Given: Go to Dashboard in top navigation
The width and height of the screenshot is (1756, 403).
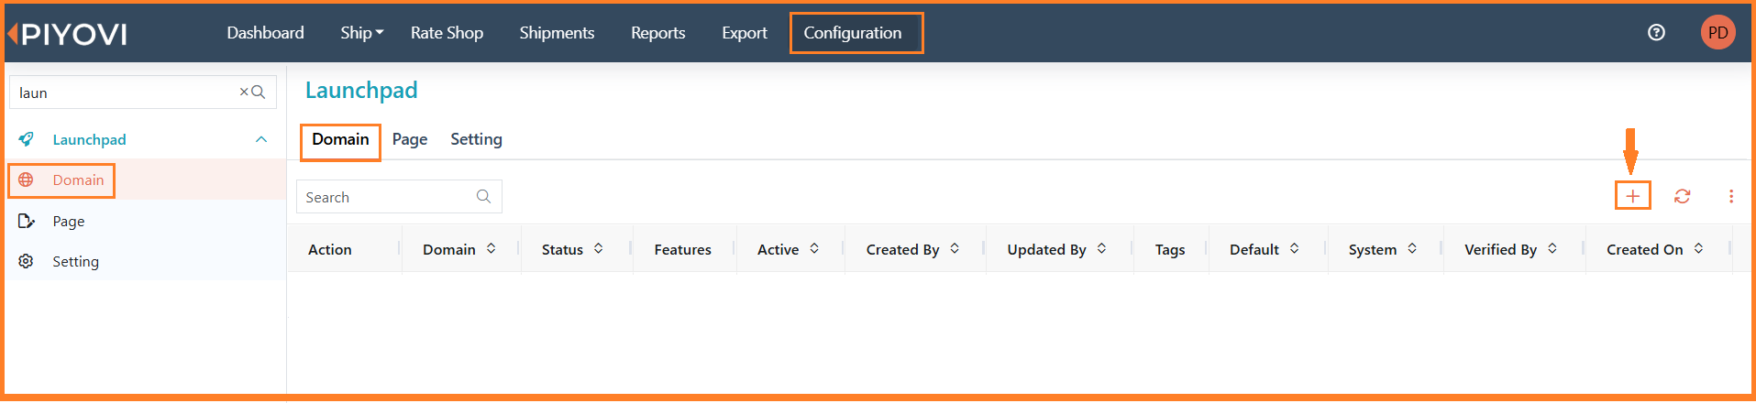Looking at the screenshot, I should (x=265, y=33).
